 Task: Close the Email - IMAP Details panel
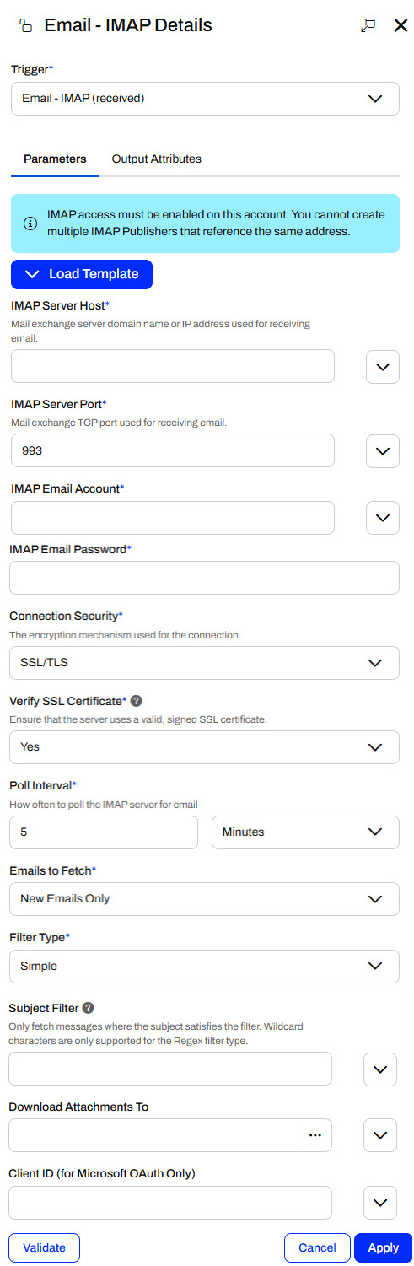tap(401, 25)
